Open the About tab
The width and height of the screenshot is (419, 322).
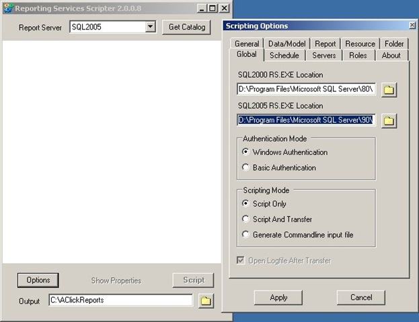click(x=391, y=56)
